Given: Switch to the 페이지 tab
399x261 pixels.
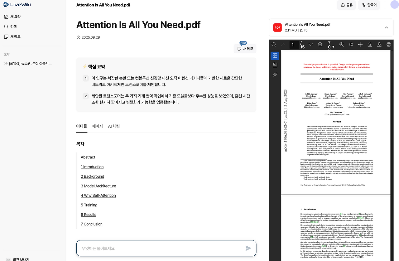Looking at the screenshot, I should click(98, 126).
